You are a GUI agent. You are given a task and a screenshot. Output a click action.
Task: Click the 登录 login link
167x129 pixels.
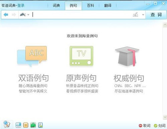click(x=21, y=5)
